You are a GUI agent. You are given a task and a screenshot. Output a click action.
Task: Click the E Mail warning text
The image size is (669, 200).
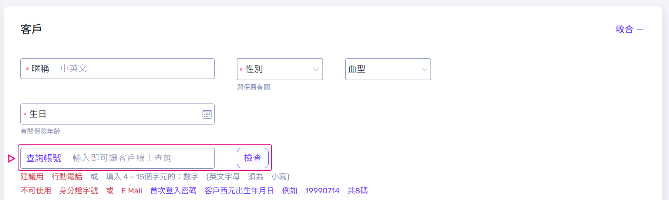click(x=132, y=191)
